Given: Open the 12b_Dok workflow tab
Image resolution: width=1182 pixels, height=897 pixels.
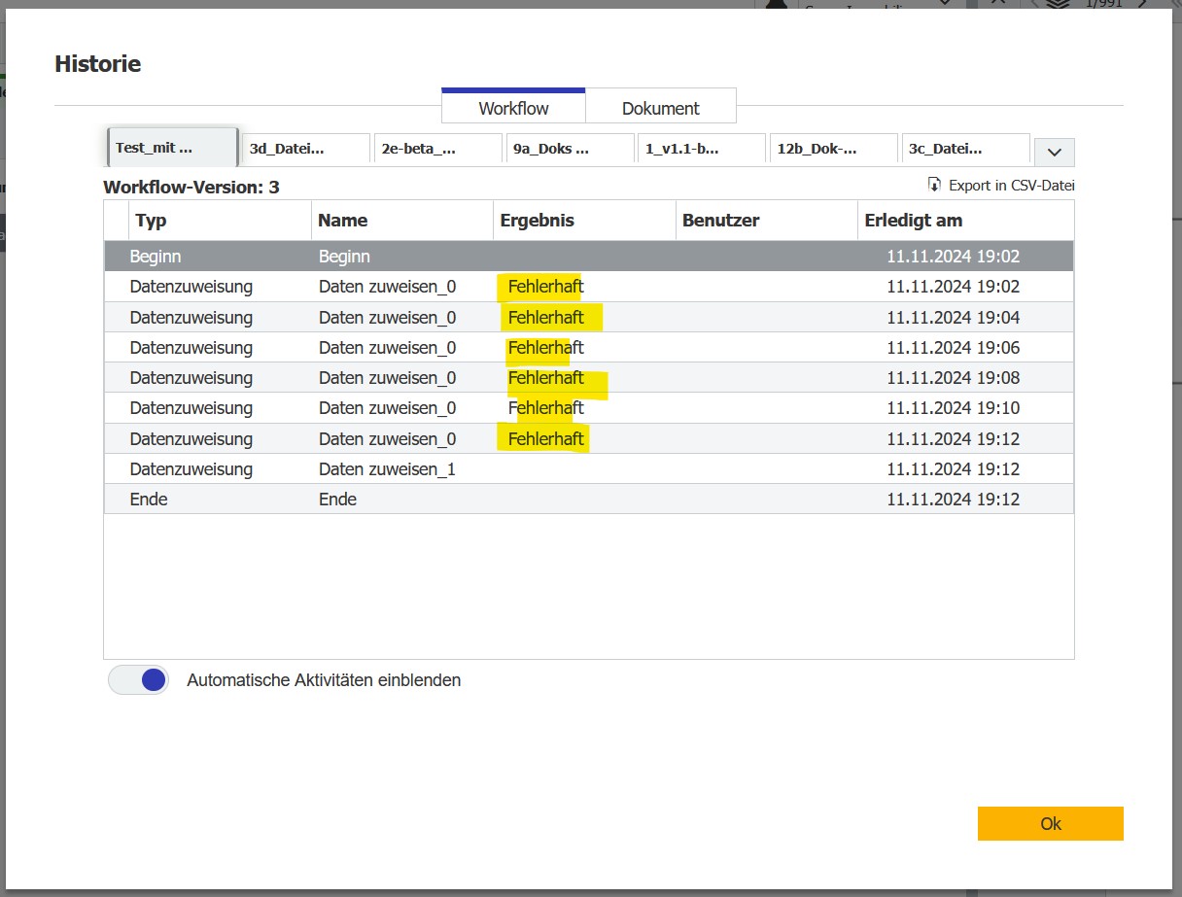Looking at the screenshot, I should click(834, 149).
